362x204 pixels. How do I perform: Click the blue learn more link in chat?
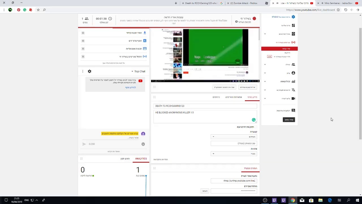[x=131, y=88]
